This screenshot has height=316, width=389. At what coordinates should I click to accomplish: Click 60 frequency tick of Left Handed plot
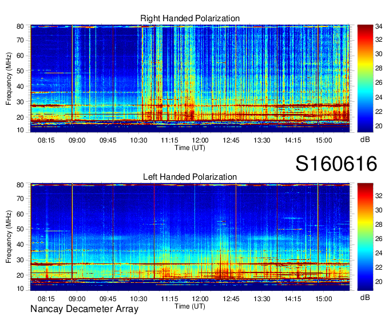(x=20, y=214)
